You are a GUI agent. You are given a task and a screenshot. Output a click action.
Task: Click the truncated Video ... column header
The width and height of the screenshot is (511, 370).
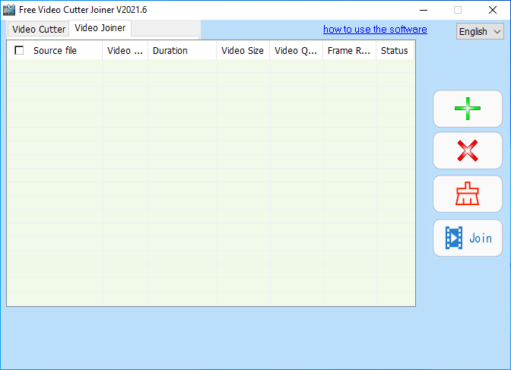point(125,51)
